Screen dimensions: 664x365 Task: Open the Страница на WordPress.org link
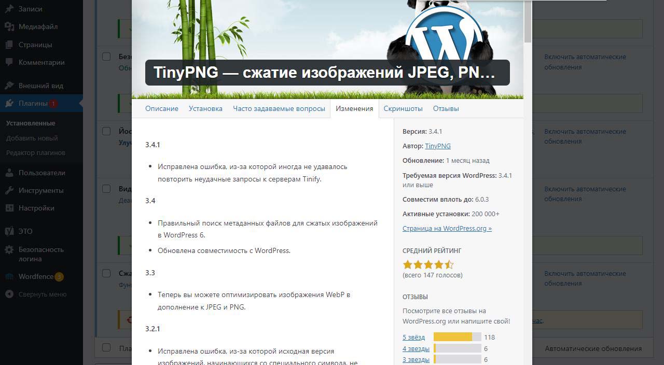[447, 228]
